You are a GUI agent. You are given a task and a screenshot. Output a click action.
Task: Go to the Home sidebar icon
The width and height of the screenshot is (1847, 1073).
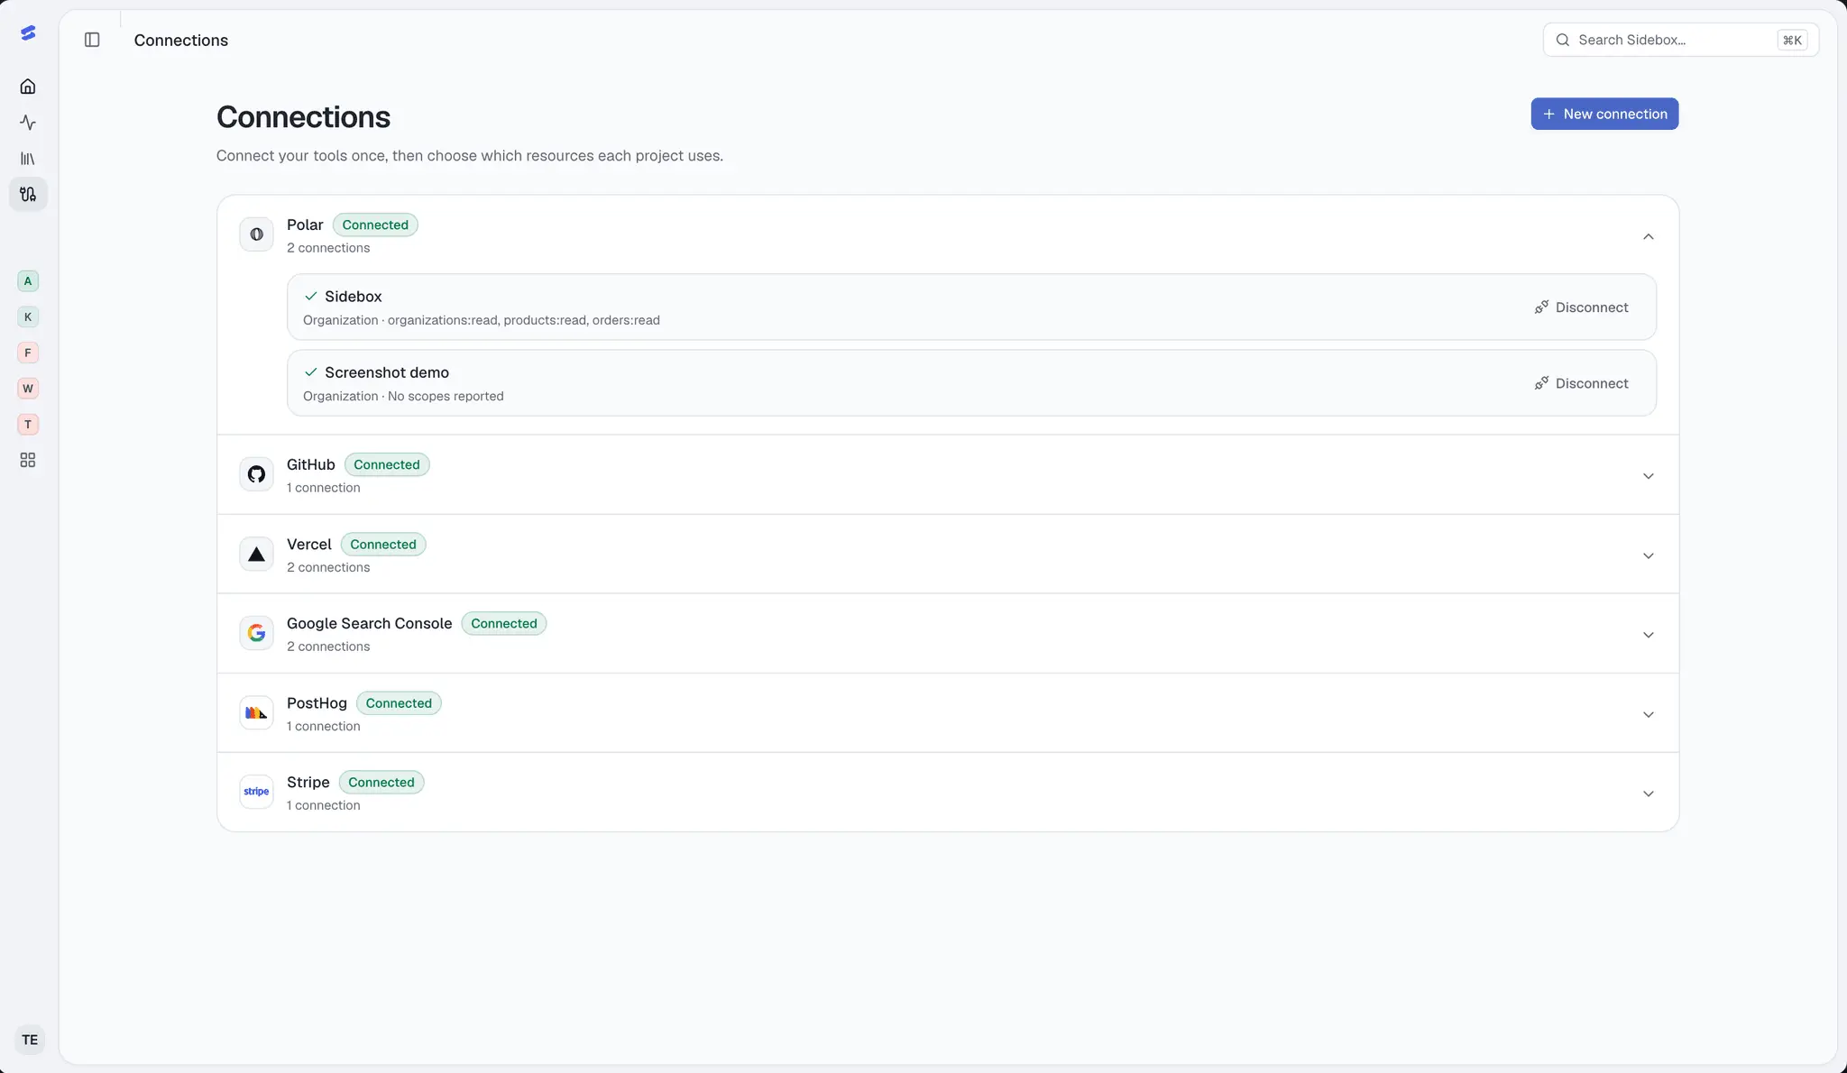[x=28, y=87]
